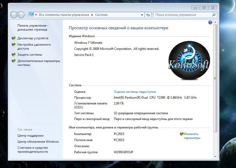Close the System window
Screen dimensions: 236x168
click(x=213, y=7)
